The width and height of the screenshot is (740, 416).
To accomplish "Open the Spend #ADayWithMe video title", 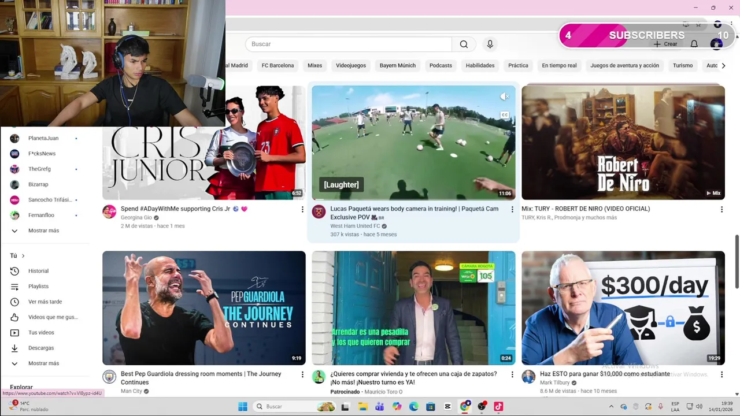I will pos(184,209).
